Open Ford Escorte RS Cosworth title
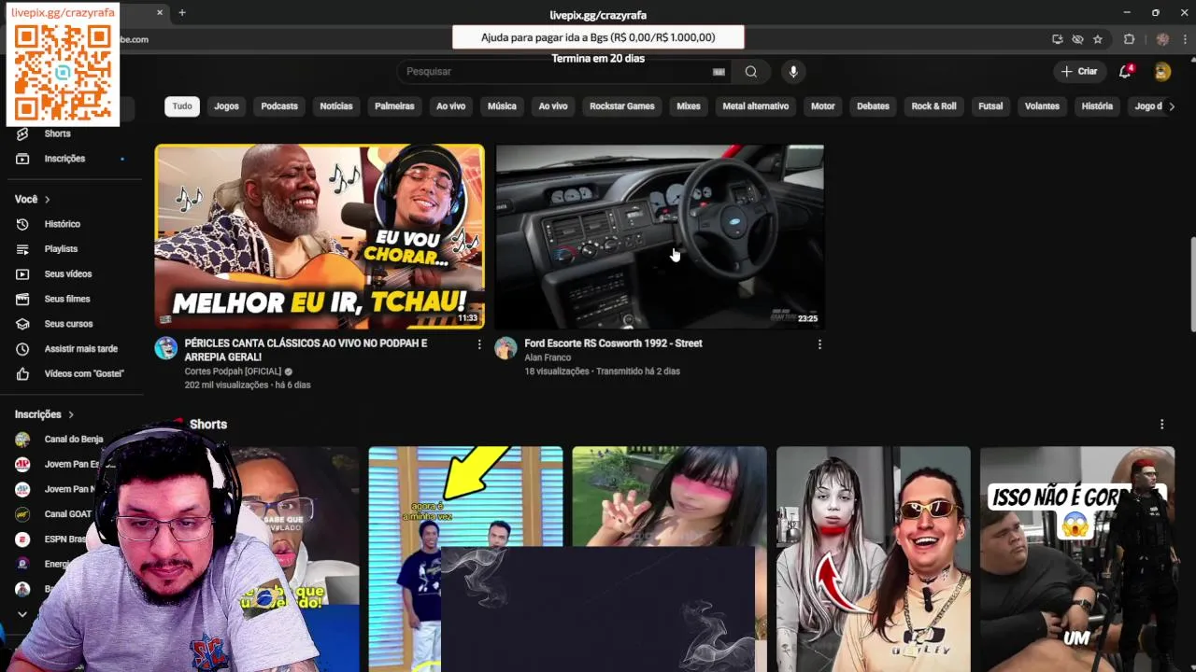This screenshot has width=1196, height=672. pos(613,343)
